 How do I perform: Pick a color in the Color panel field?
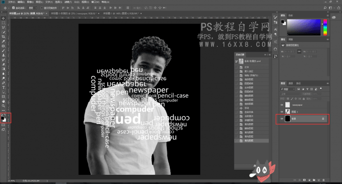pos(304,27)
